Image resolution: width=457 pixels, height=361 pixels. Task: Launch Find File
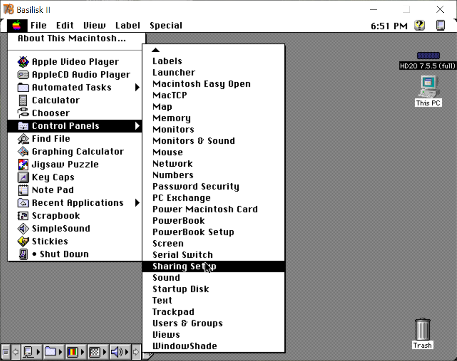(x=75, y=139)
